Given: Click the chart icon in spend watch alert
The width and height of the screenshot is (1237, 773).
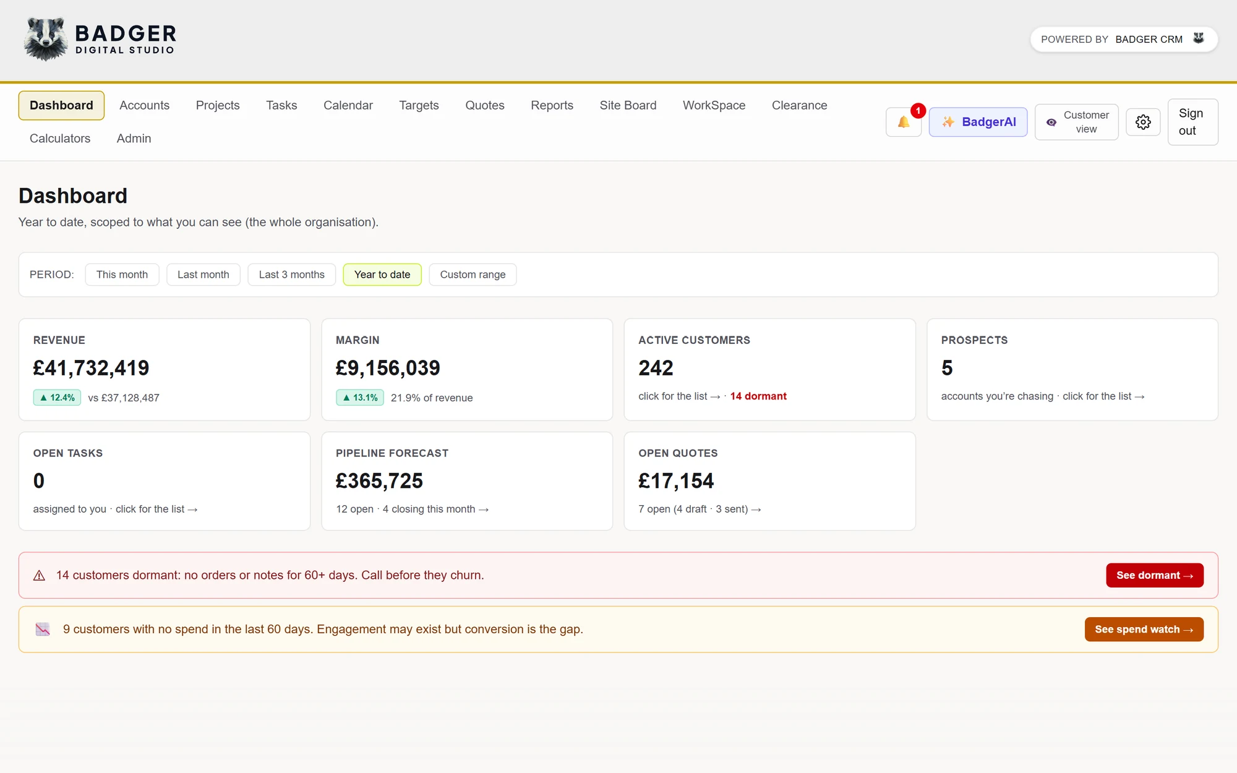Looking at the screenshot, I should pos(43,630).
